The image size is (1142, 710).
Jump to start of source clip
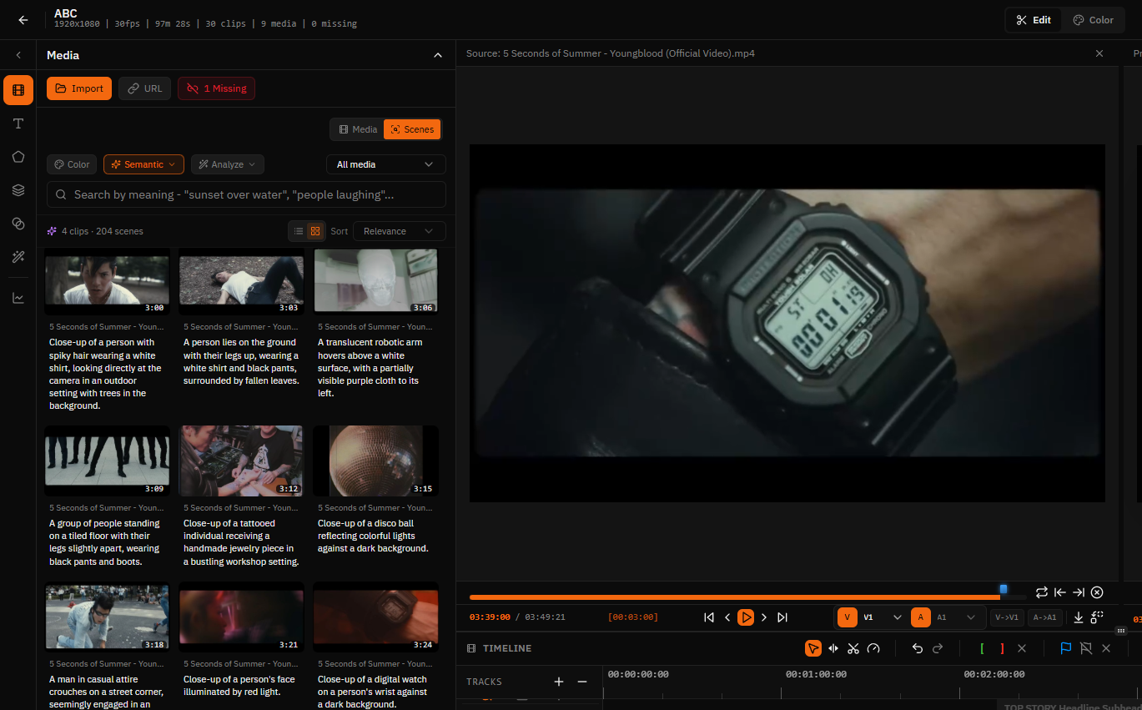[709, 617]
